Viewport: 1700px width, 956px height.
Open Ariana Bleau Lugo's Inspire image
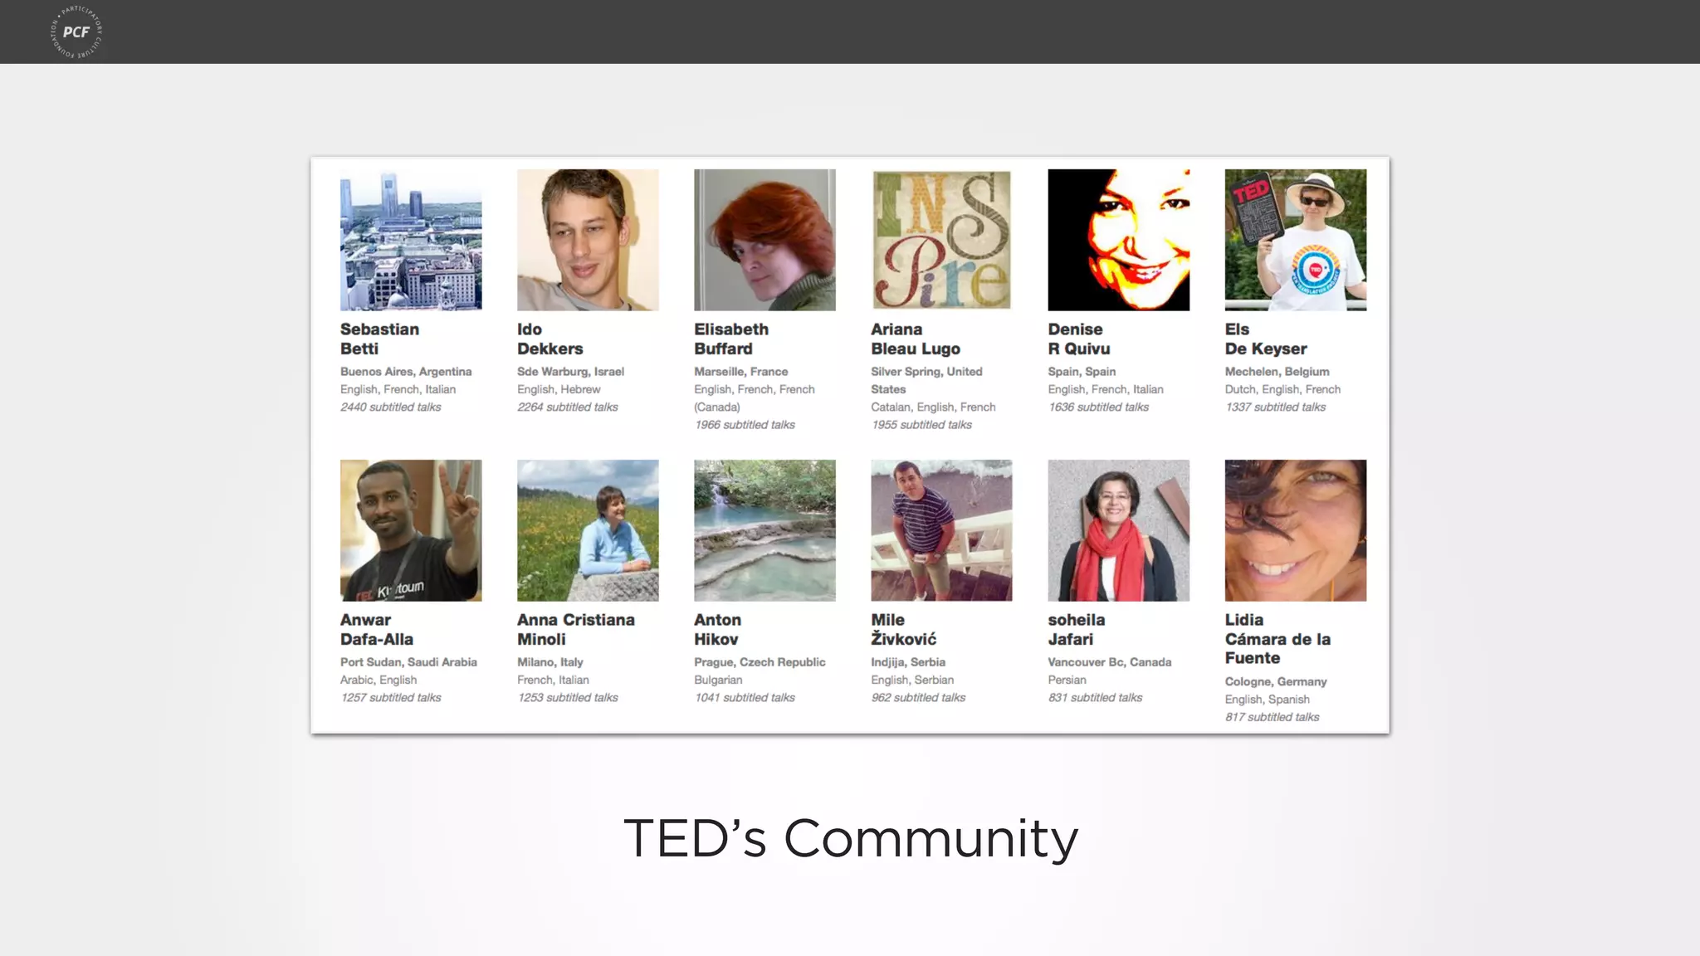941,240
